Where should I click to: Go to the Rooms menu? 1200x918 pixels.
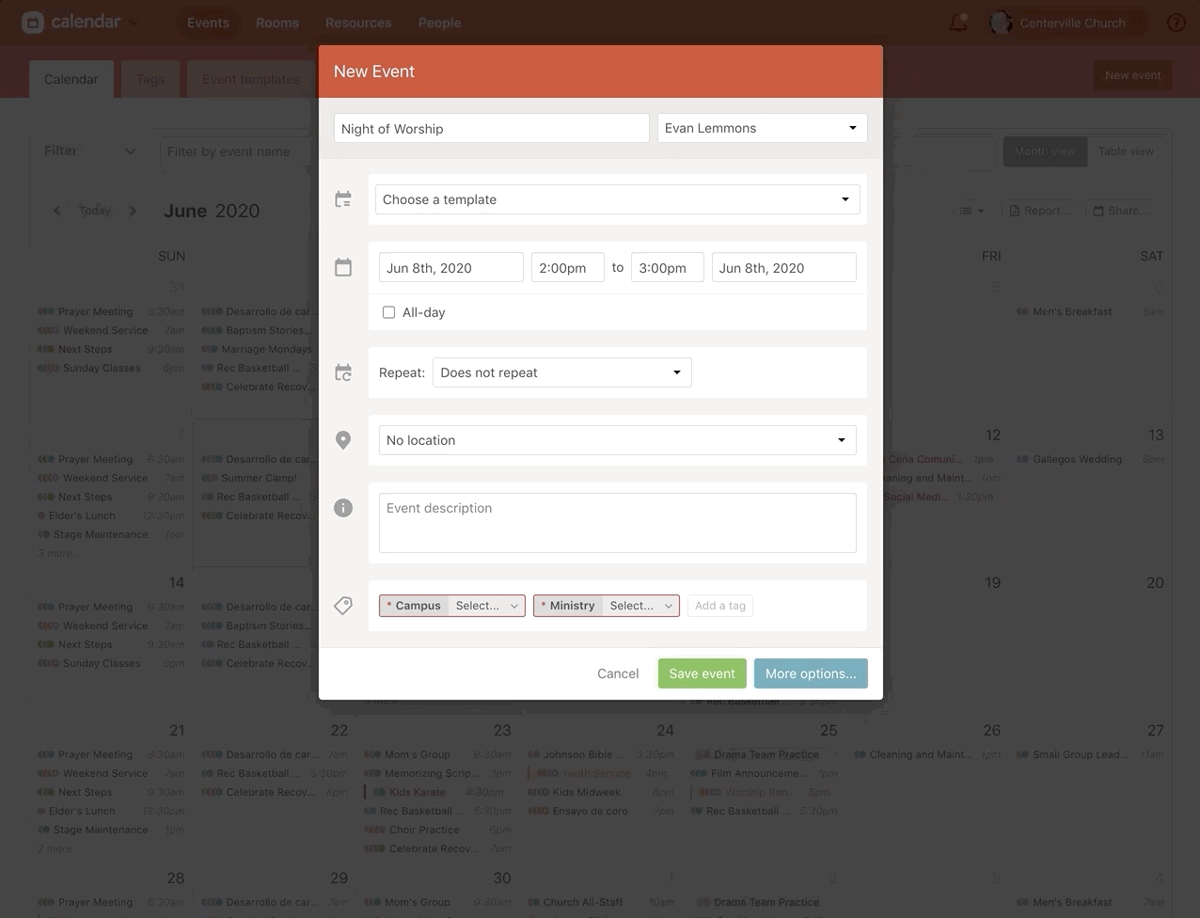[276, 23]
